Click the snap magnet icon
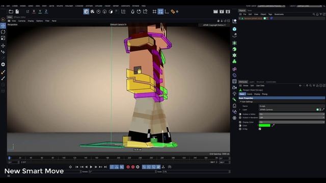 coord(132,12)
